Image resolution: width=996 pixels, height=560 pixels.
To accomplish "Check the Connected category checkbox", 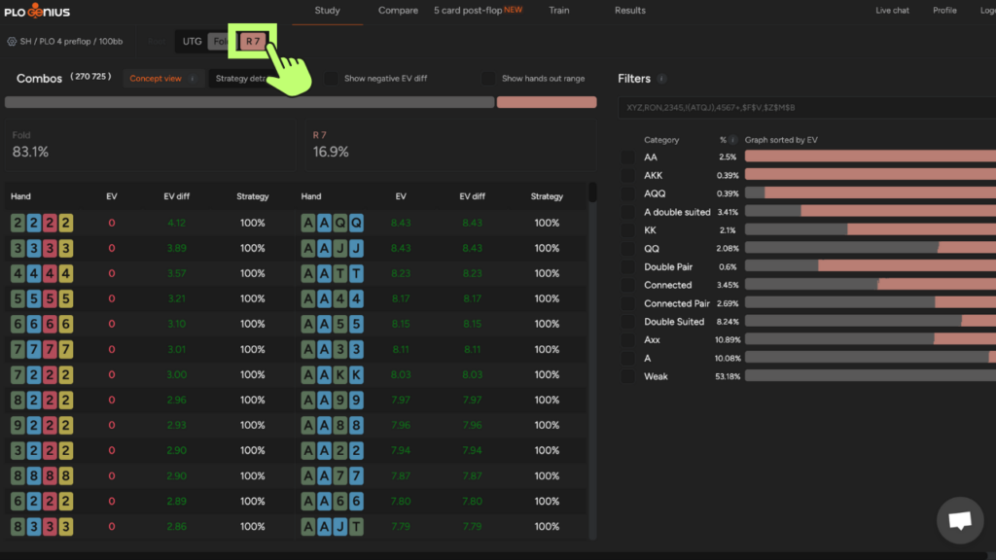I will [627, 285].
